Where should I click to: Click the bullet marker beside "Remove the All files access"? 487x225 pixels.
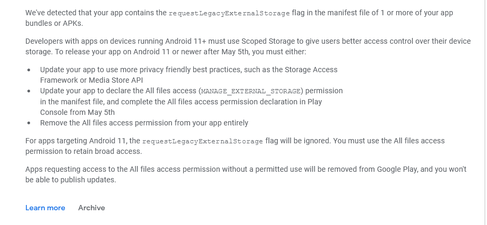29,123
